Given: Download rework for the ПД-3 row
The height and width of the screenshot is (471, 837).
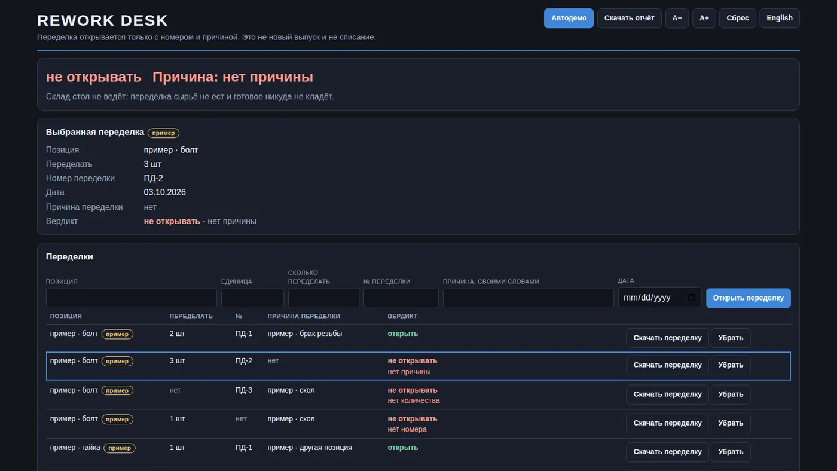Looking at the screenshot, I should click(667, 394).
